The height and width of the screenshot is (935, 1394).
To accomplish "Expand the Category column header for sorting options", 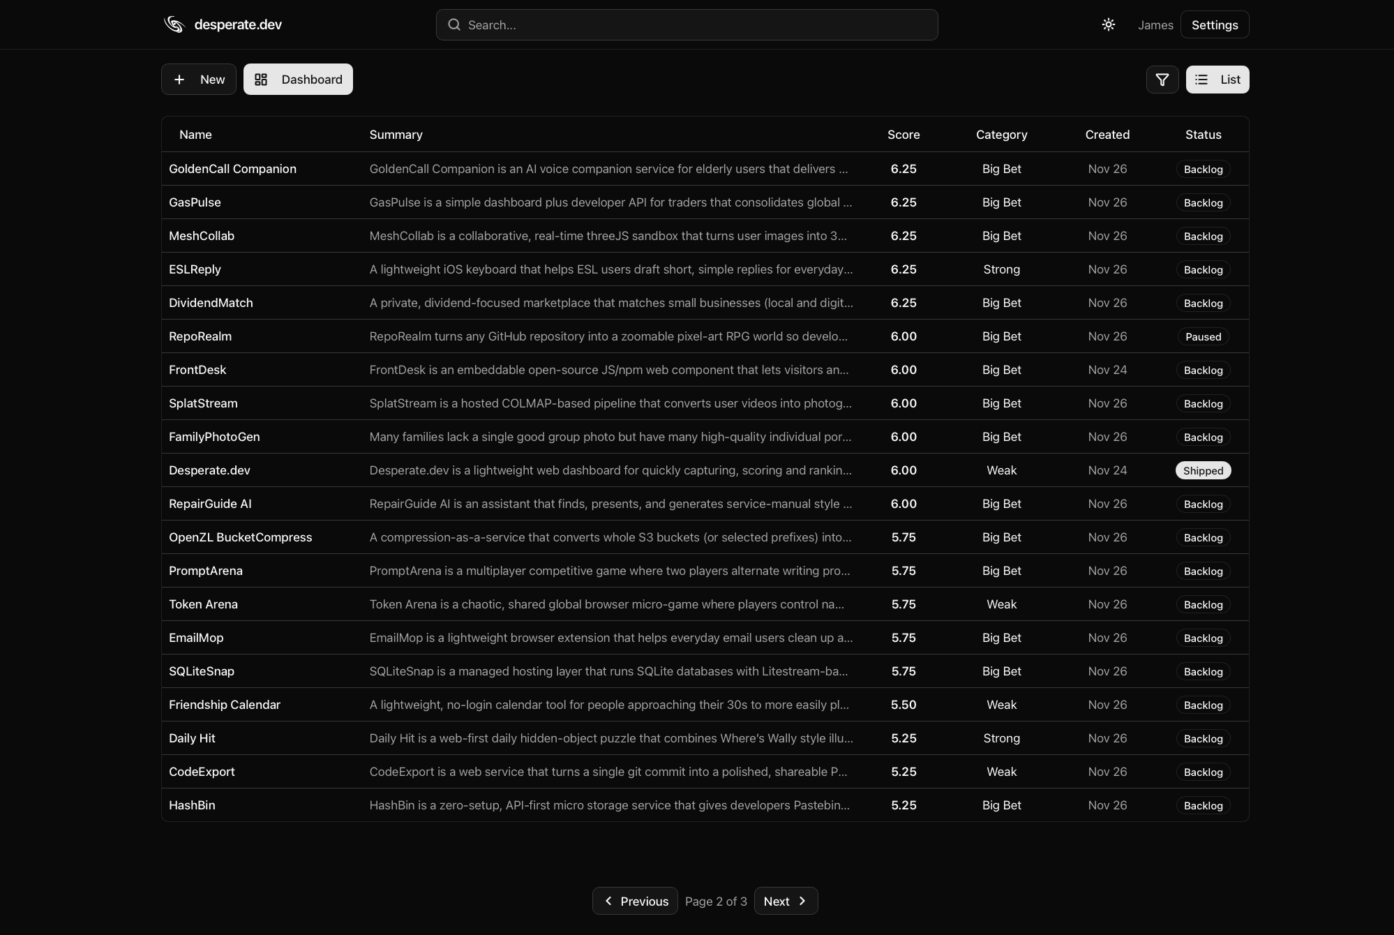I will pyautogui.click(x=1001, y=134).
